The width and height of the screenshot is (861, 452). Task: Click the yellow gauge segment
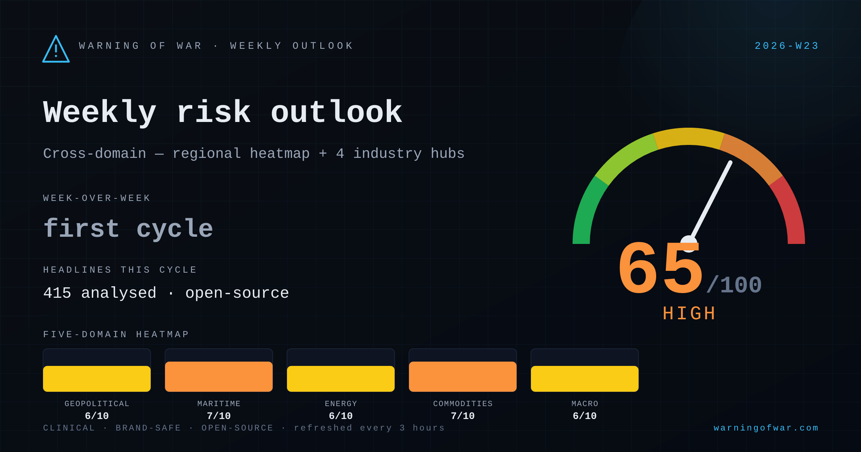tap(689, 137)
